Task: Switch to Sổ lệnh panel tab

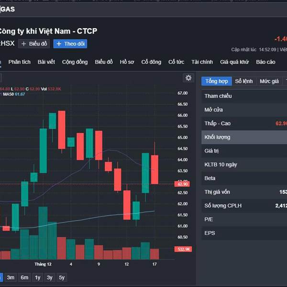Action: click(244, 81)
